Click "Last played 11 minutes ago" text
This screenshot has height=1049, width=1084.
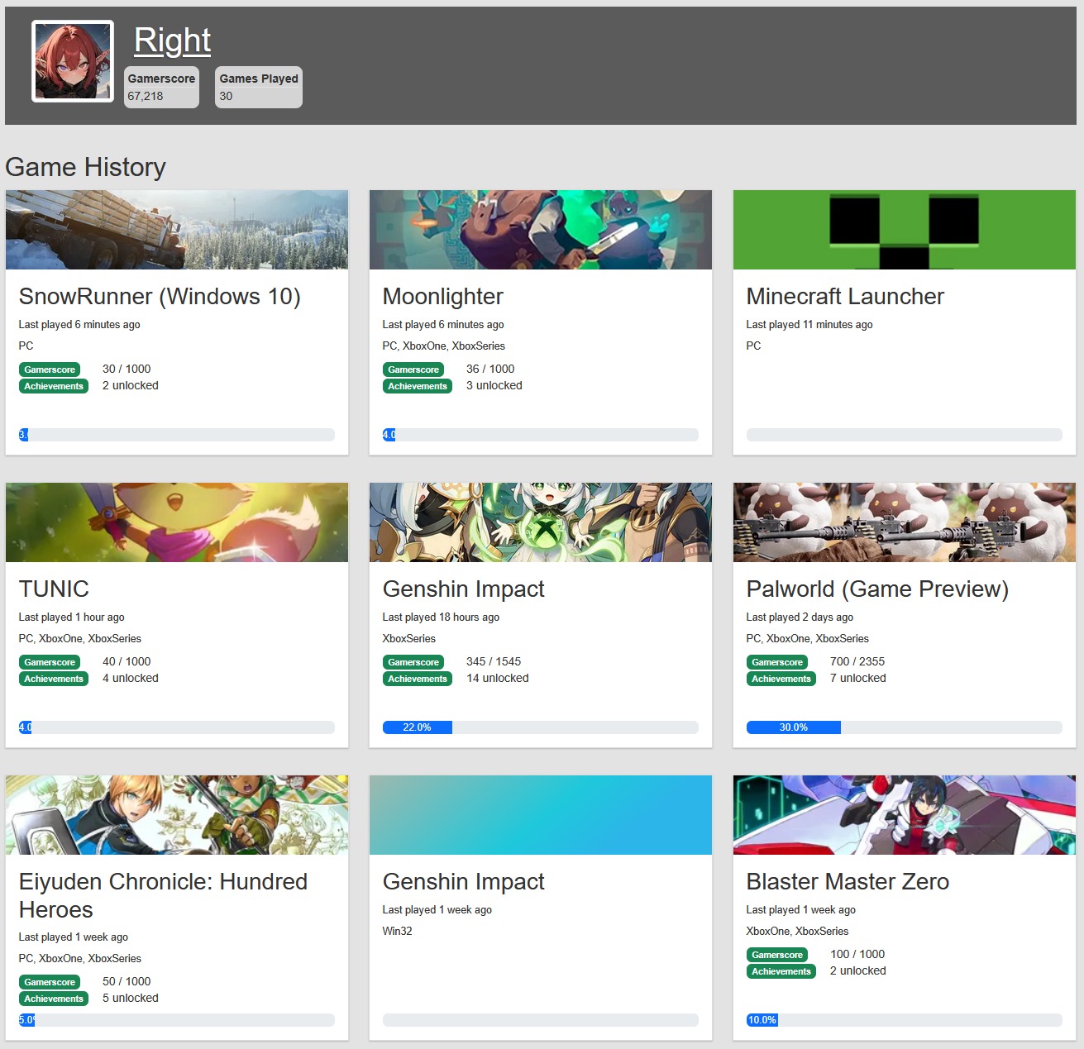[809, 324]
